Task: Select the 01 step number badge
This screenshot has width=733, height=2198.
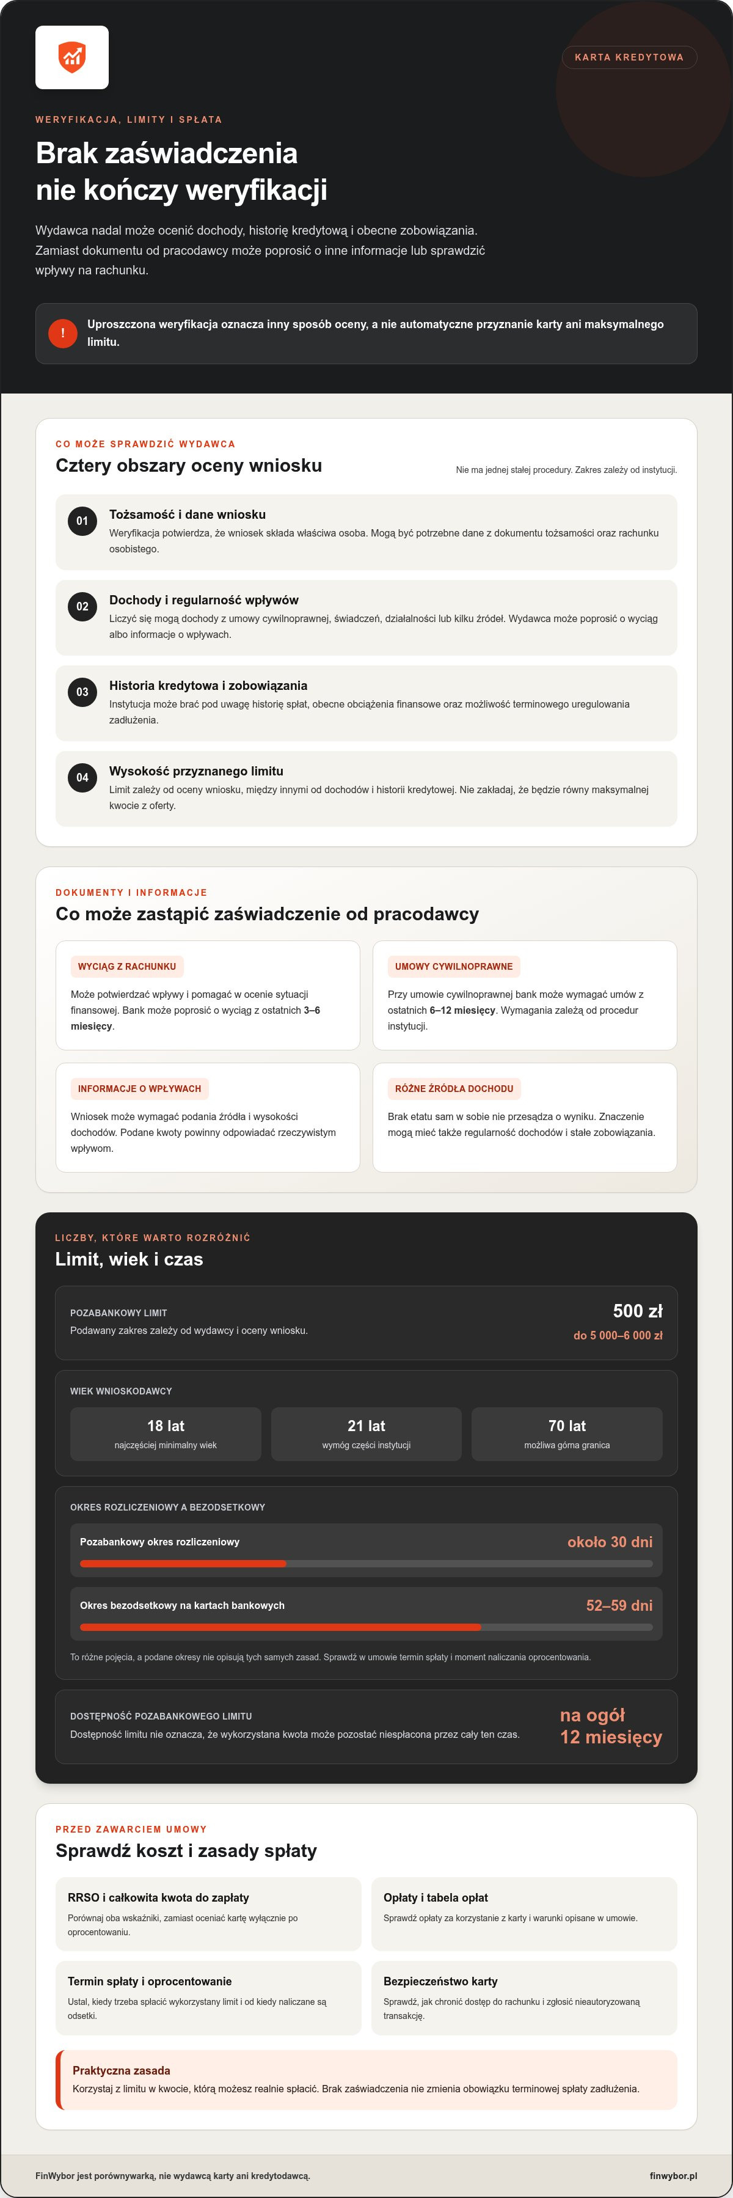Action: tap(82, 521)
